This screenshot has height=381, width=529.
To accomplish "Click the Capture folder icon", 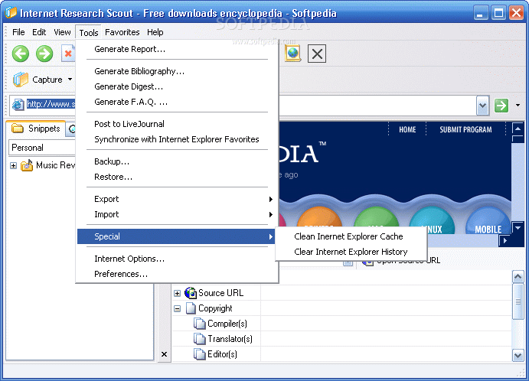I will [x=21, y=80].
